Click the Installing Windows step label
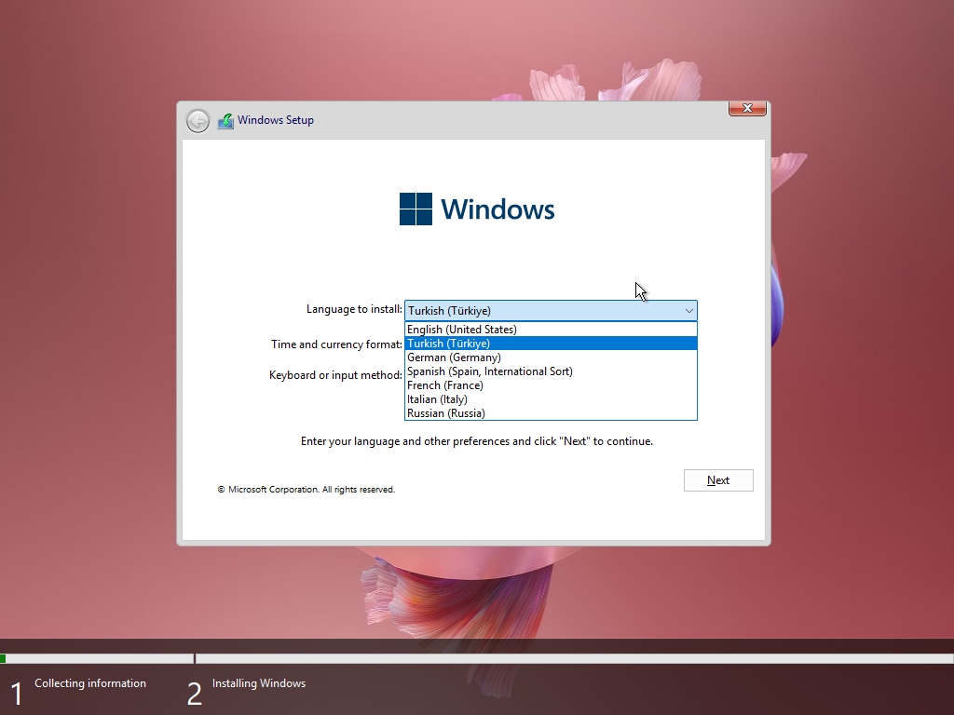The height and width of the screenshot is (715, 954). (x=259, y=683)
